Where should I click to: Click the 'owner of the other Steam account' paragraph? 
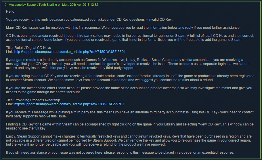tap(129, 90)
